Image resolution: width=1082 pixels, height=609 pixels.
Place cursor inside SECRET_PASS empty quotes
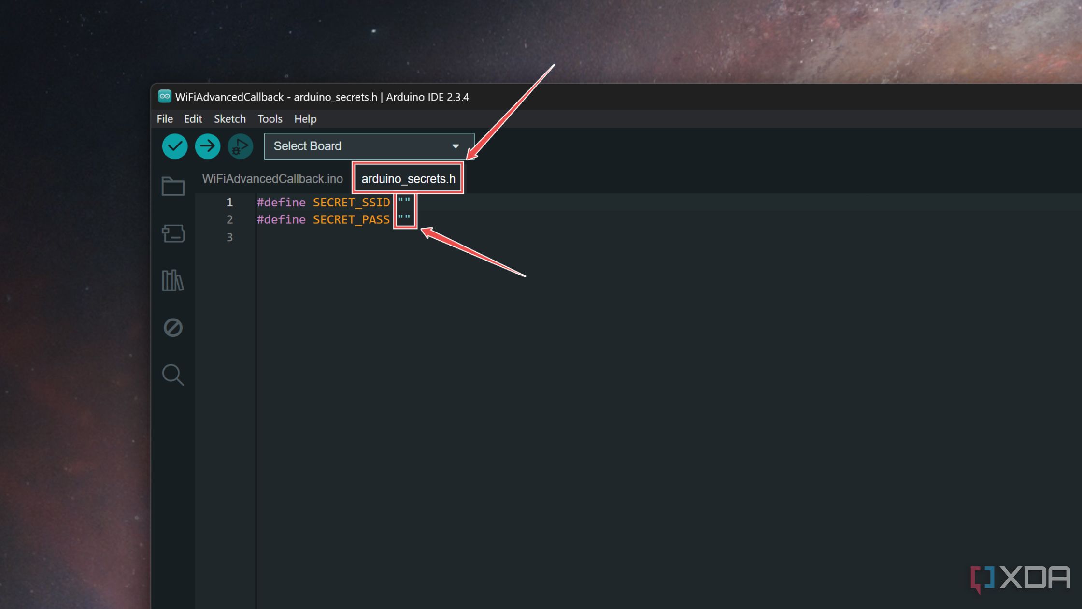coord(404,219)
